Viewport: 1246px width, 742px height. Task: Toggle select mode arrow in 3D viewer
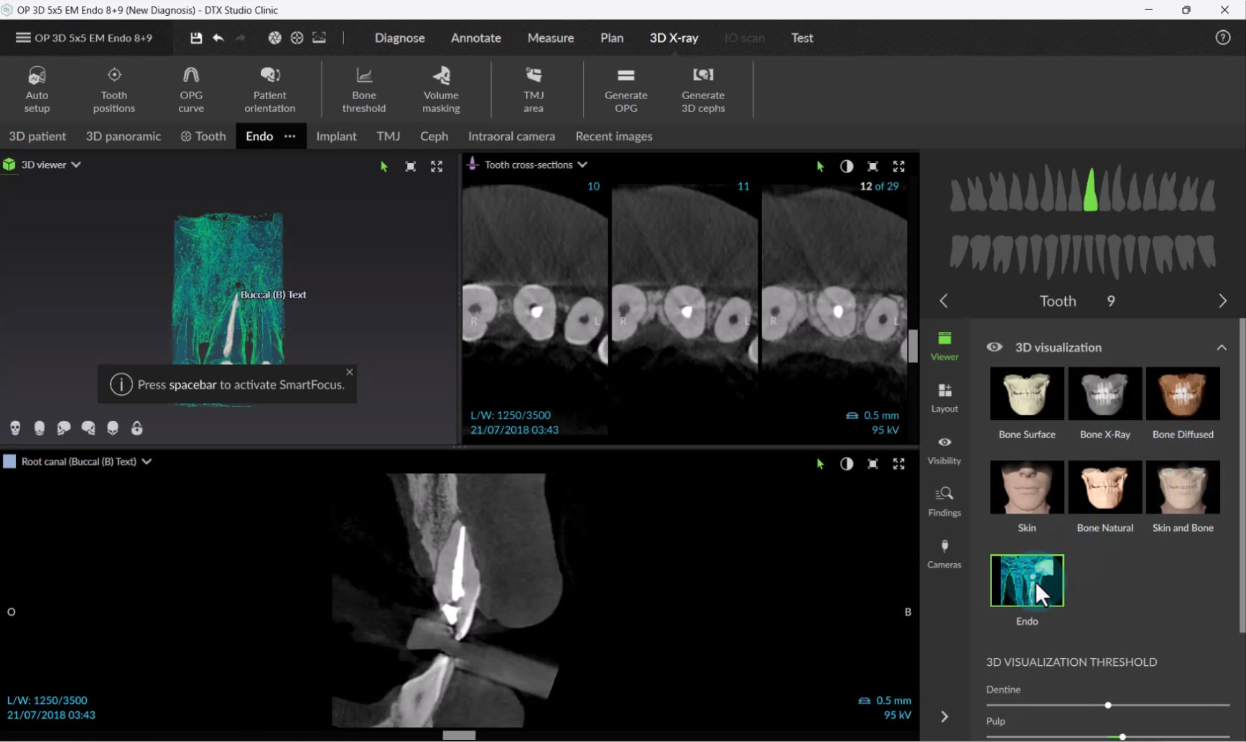384,167
